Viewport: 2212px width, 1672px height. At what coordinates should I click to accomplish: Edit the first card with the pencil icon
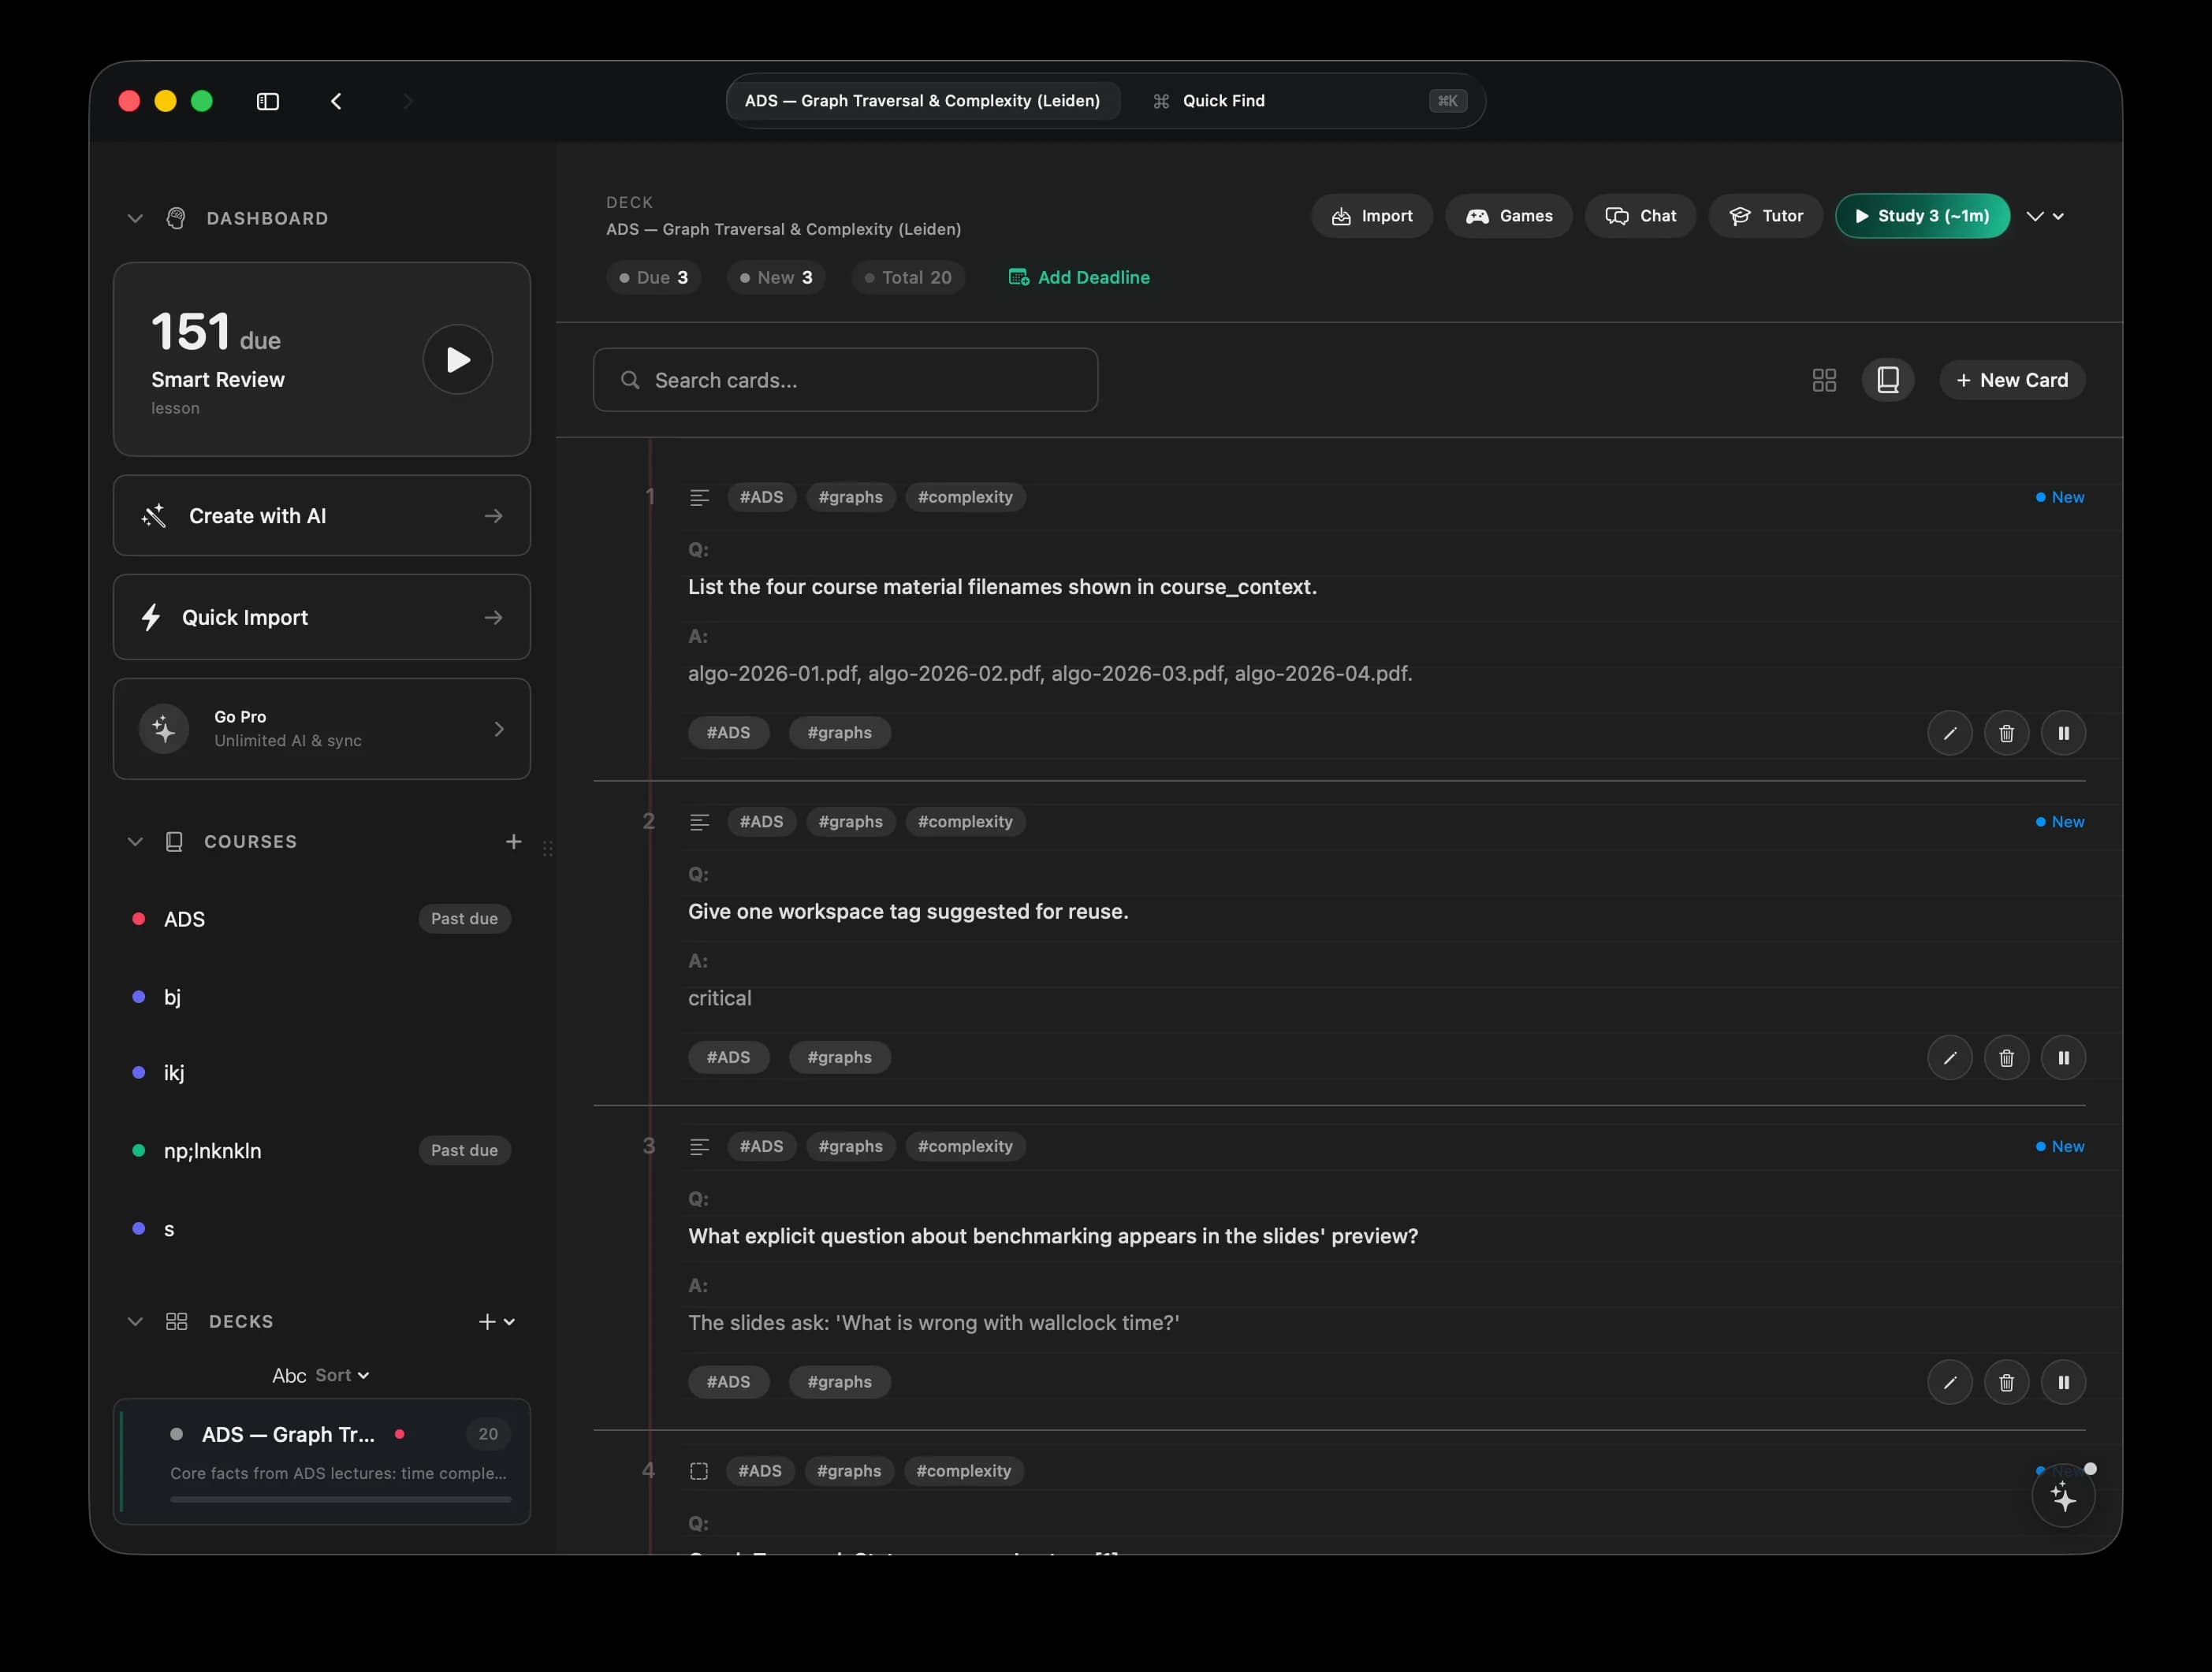(1949, 733)
